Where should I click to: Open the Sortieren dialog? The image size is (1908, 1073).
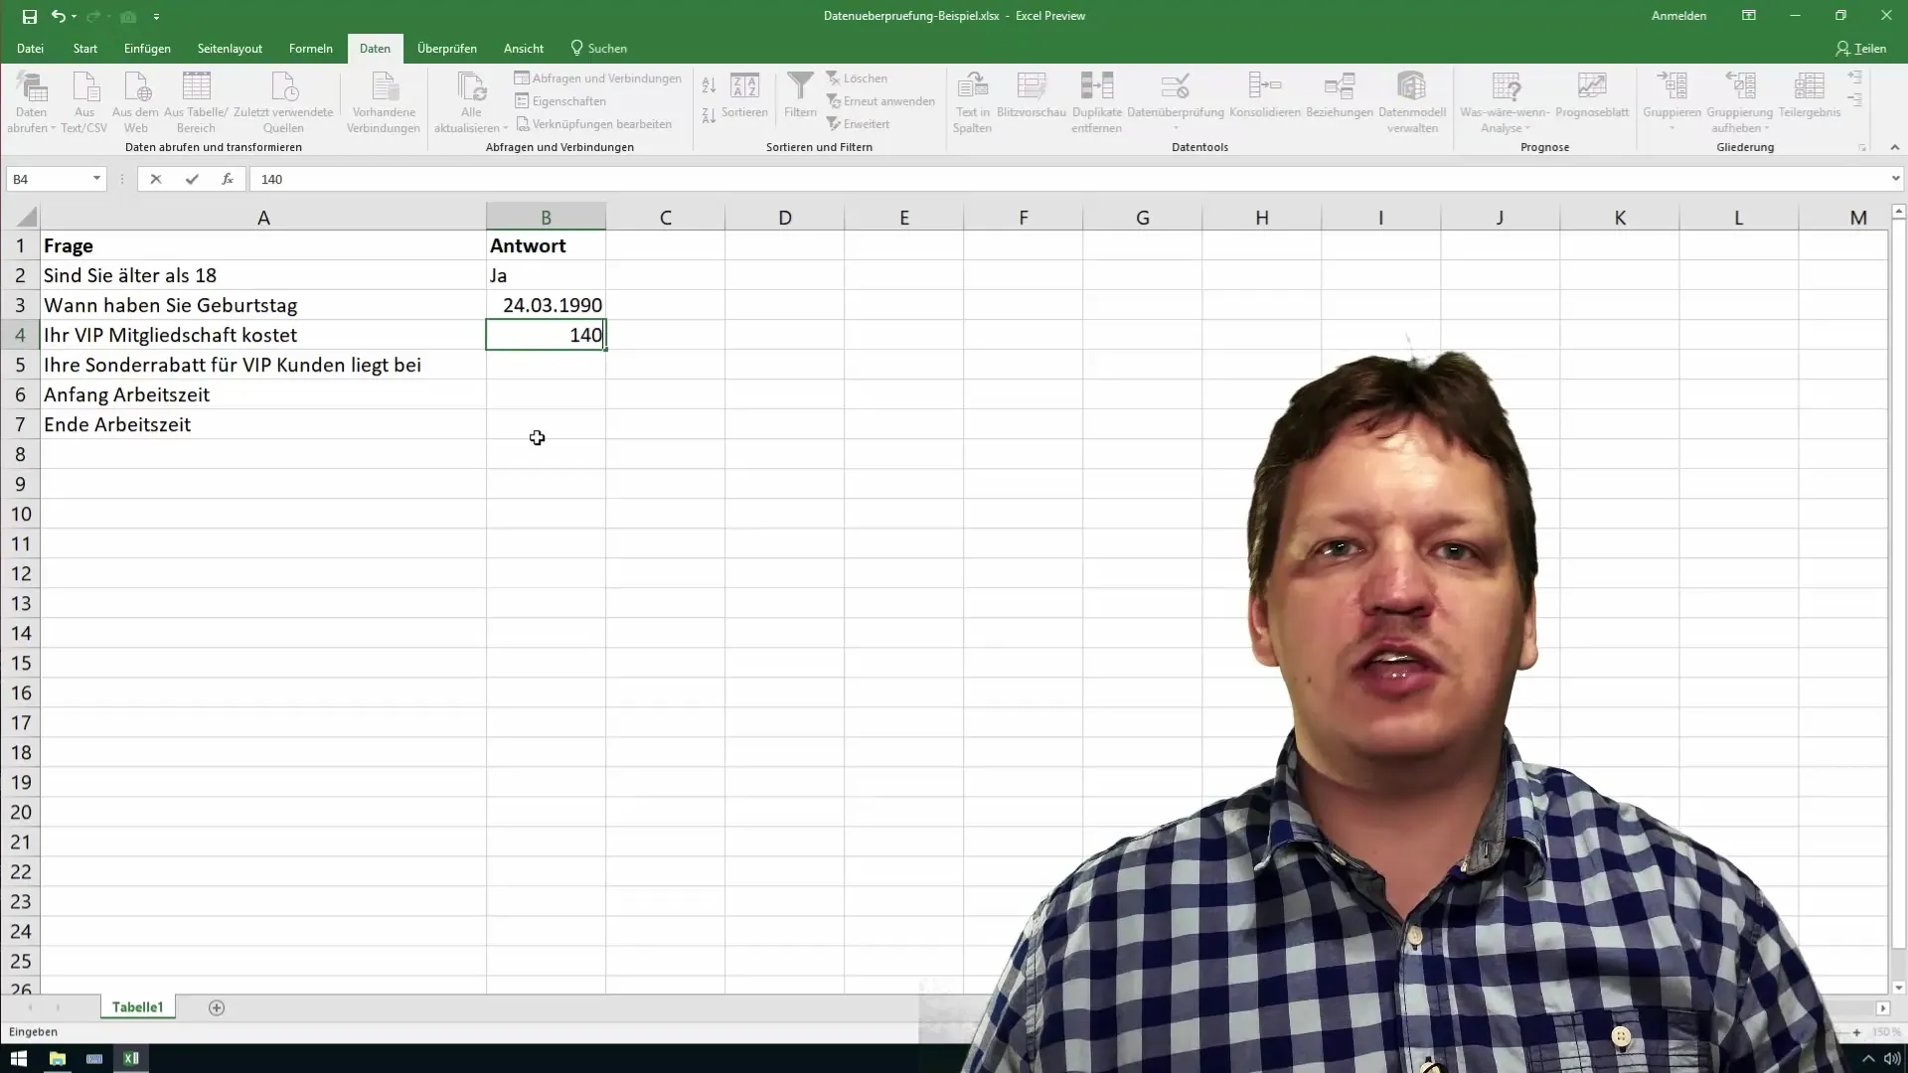click(744, 95)
